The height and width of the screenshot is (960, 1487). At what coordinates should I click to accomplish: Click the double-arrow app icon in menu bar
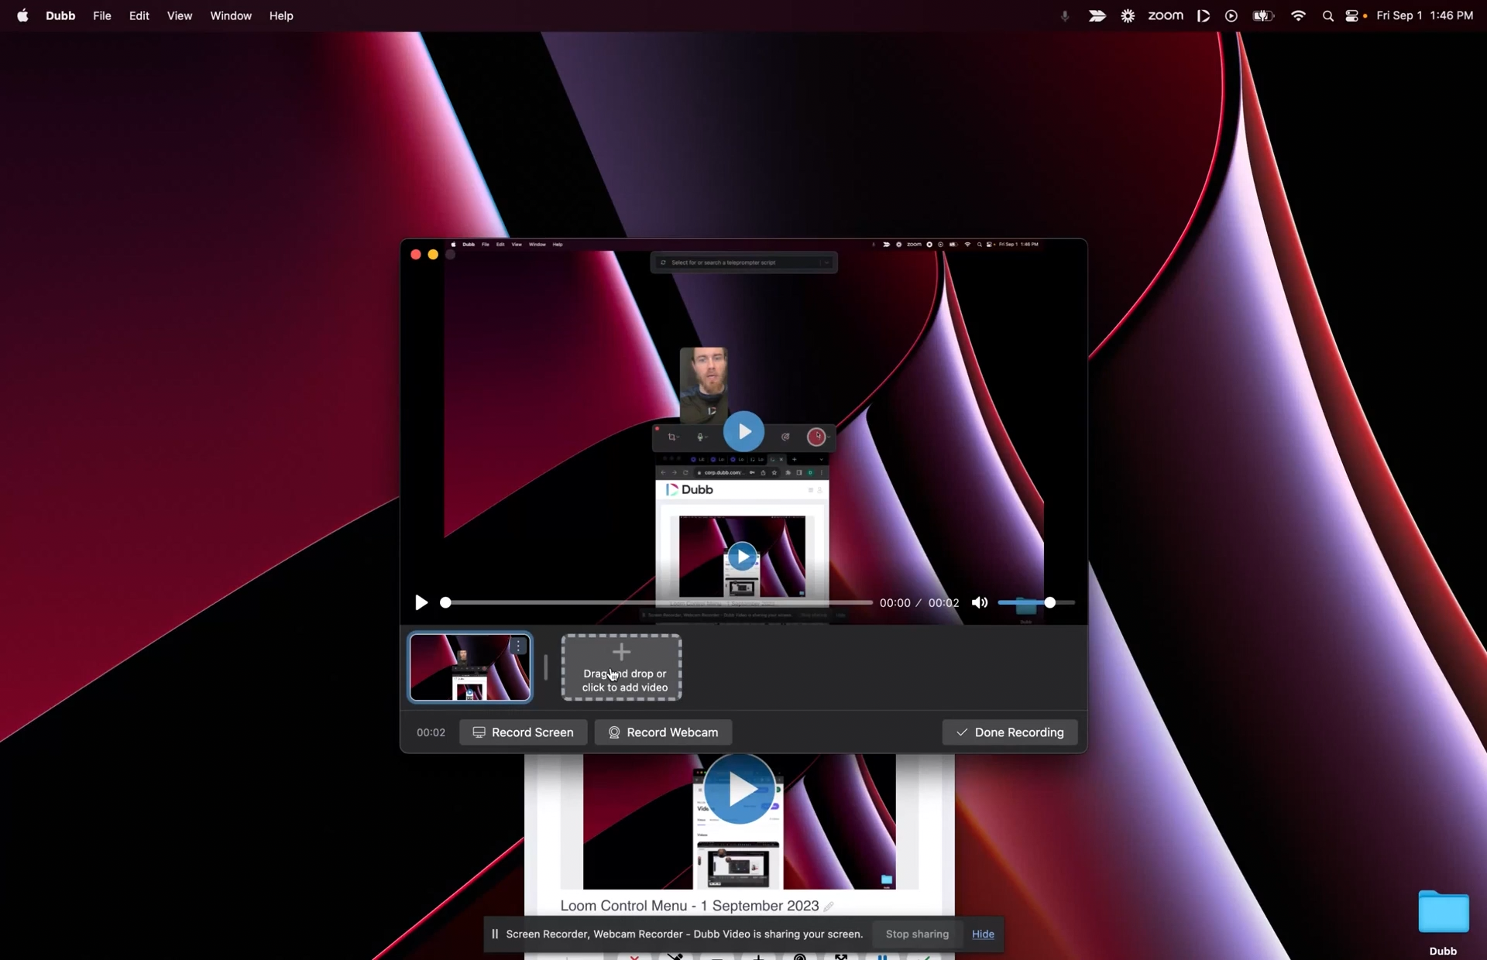1097,15
